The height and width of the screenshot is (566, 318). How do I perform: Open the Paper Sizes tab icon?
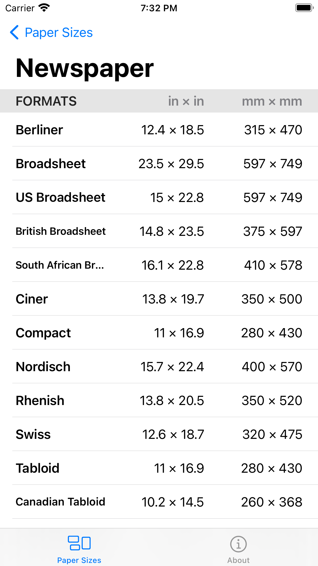pos(79,543)
